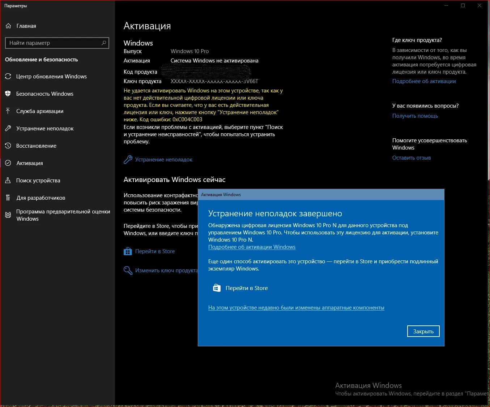The height and width of the screenshot is (407, 490).
Task: Click the Активация Windows dialog title bar
Action: click(x=321, y=195)
